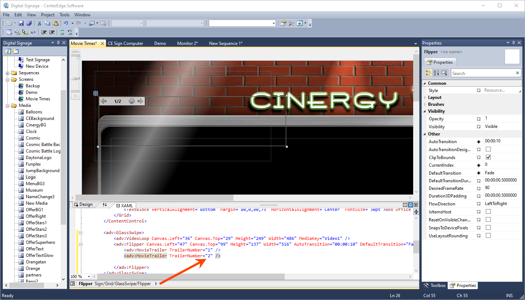Screen dimensions: 525x300
Task: Open the Tools menu
Action: pos(65,15)
